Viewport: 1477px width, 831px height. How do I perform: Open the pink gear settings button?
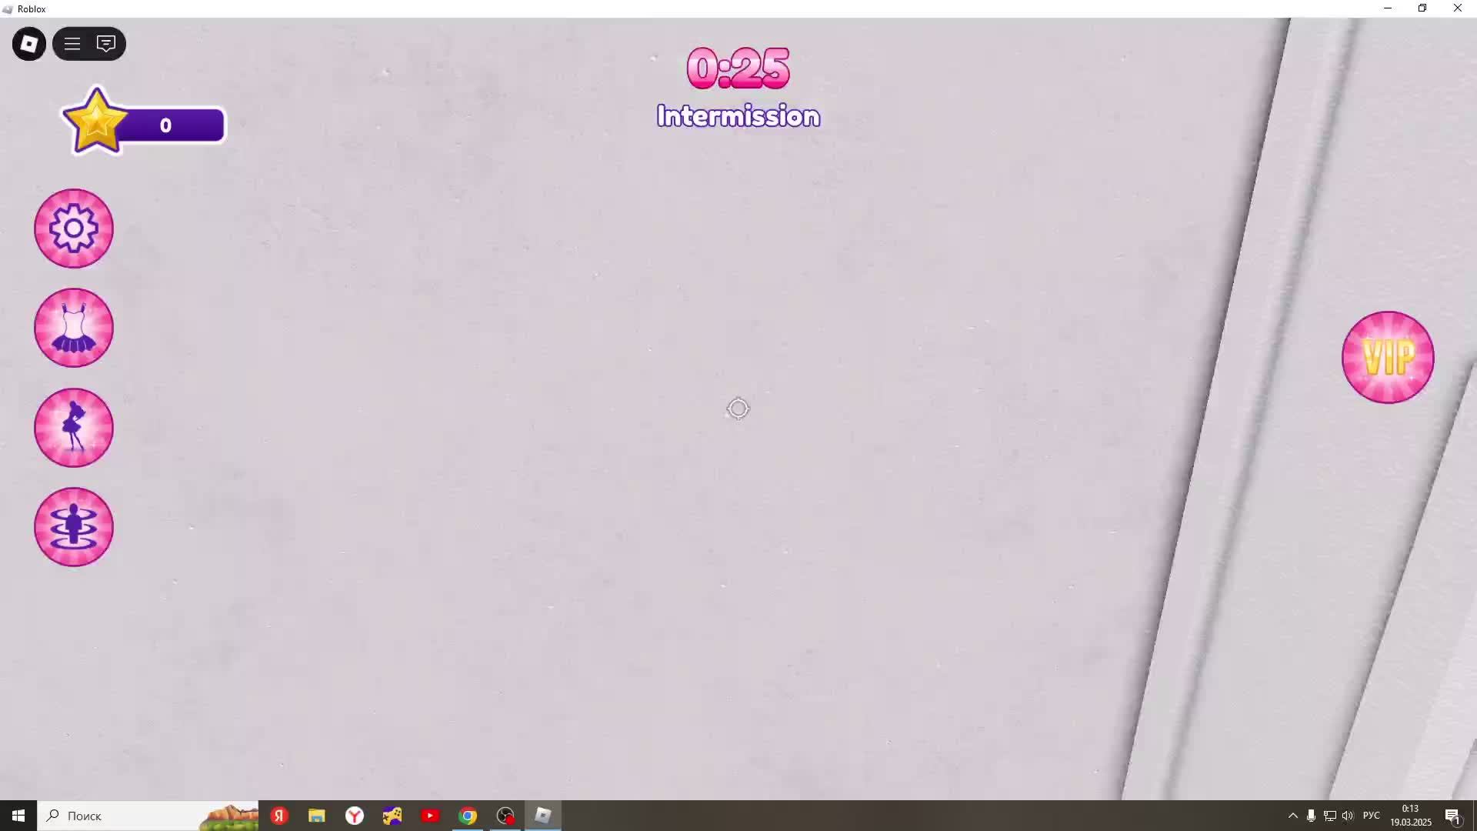pyautogui.click(x=74, y=229)
